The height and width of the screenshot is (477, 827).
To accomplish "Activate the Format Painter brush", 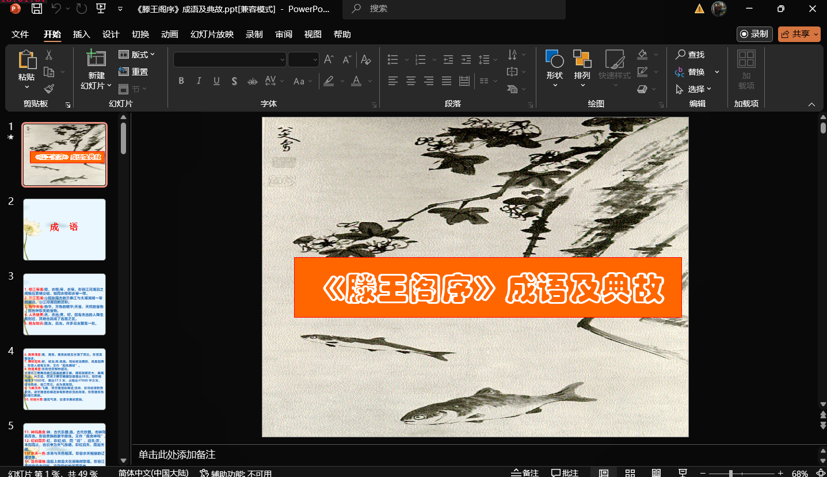I will click(x=49, y=89).
